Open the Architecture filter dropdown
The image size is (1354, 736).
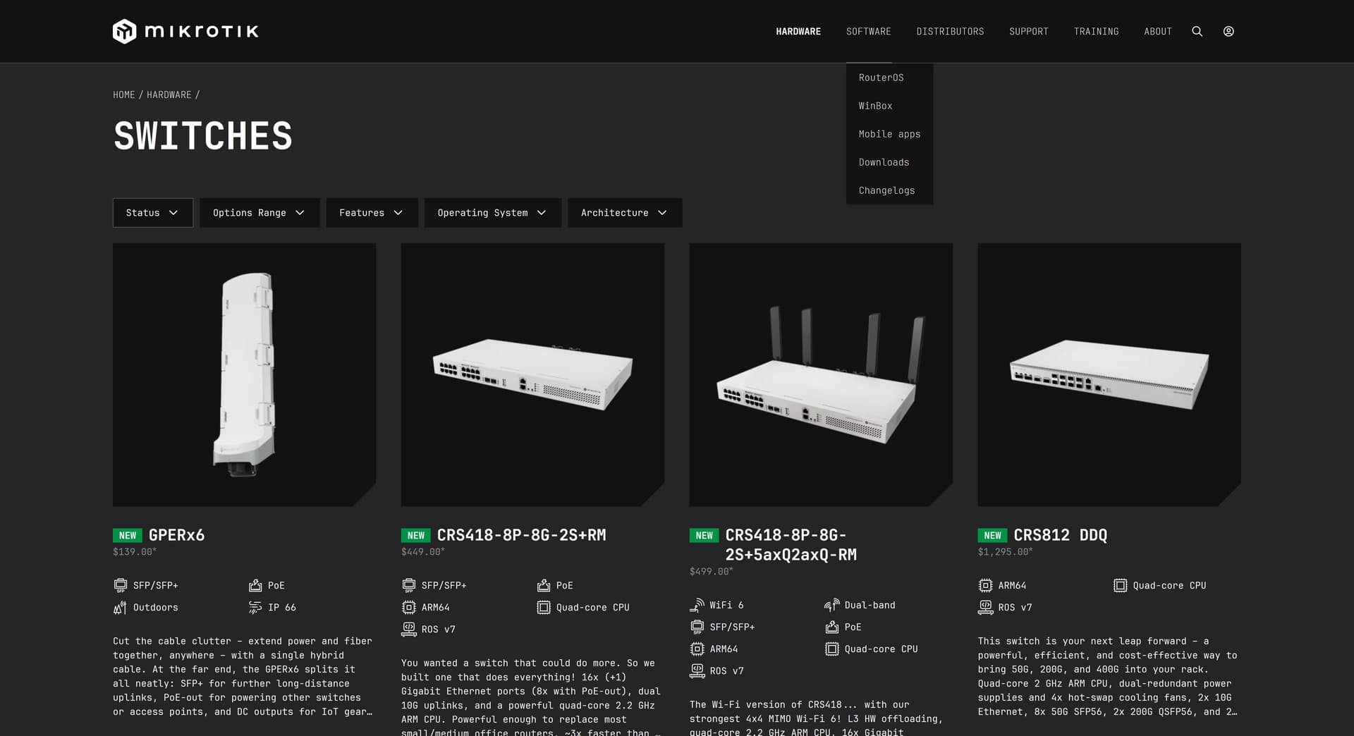[625, 213]
